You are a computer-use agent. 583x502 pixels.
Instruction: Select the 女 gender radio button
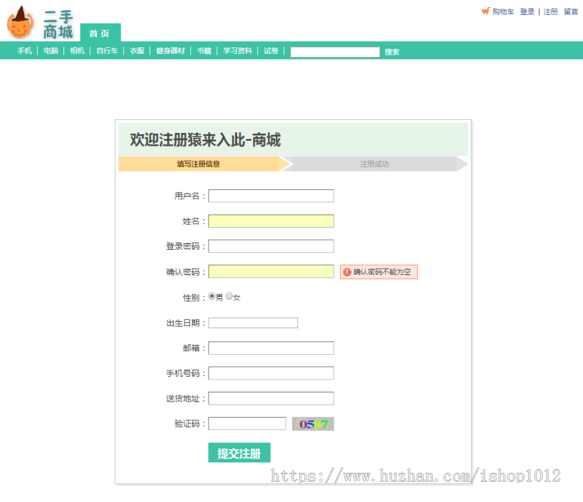(x=228, y=296)
